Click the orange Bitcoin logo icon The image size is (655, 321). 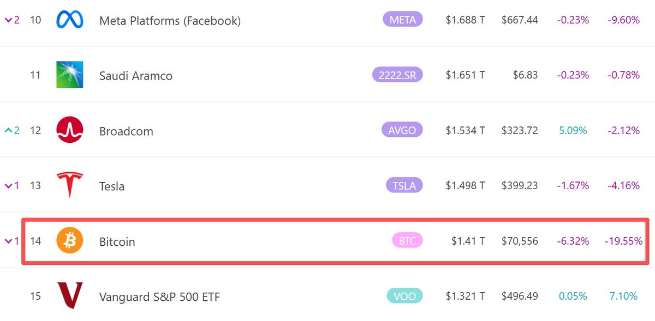[70, 241]
